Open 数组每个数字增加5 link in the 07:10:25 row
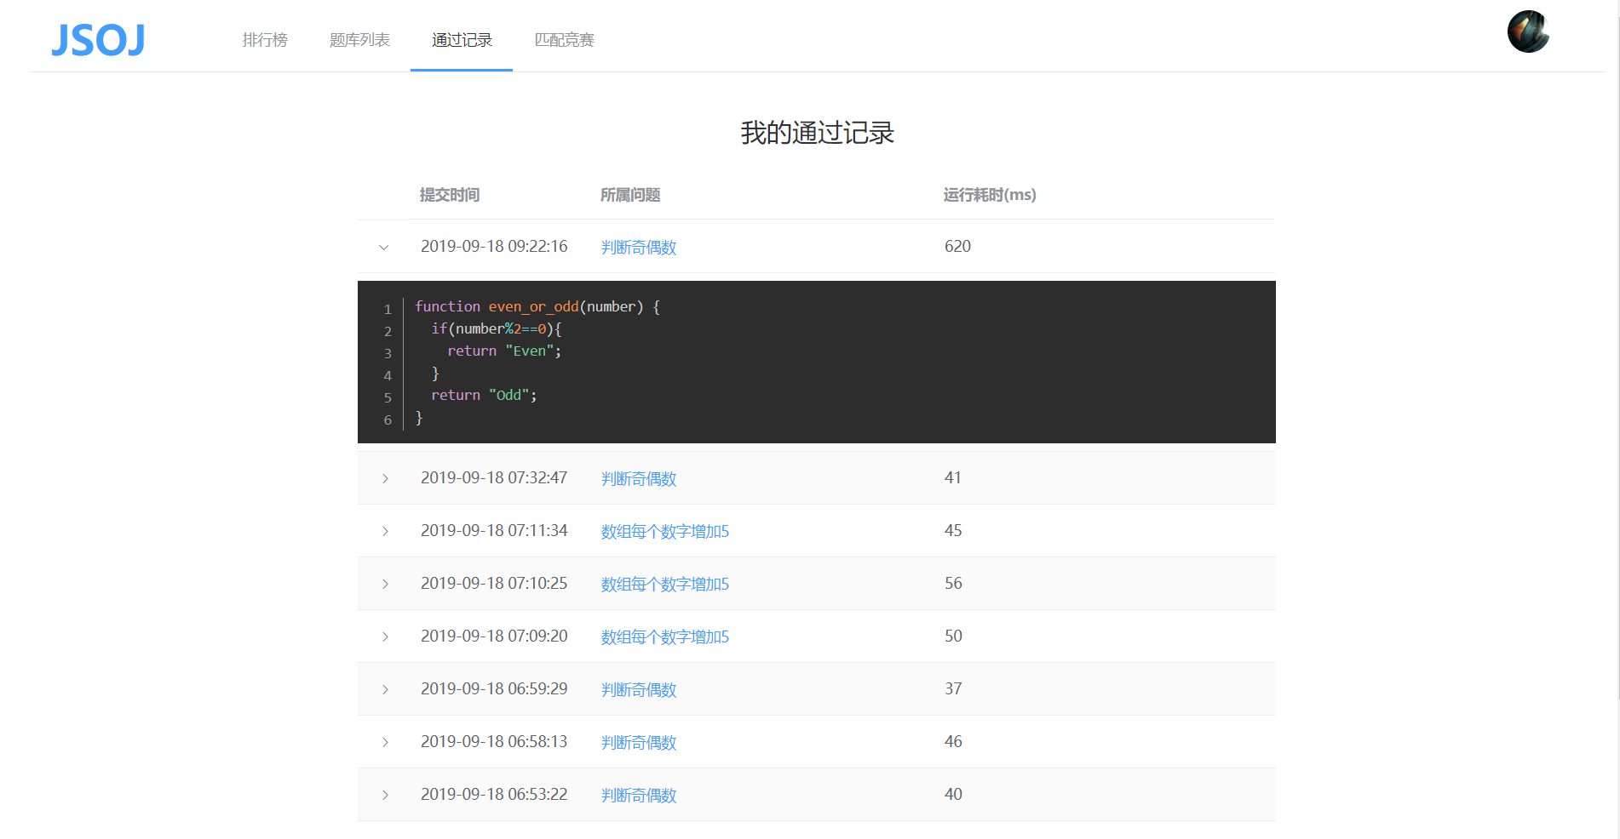 [665, 584]
